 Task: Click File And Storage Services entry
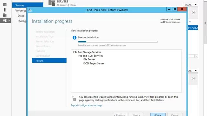tap(87, 52)
